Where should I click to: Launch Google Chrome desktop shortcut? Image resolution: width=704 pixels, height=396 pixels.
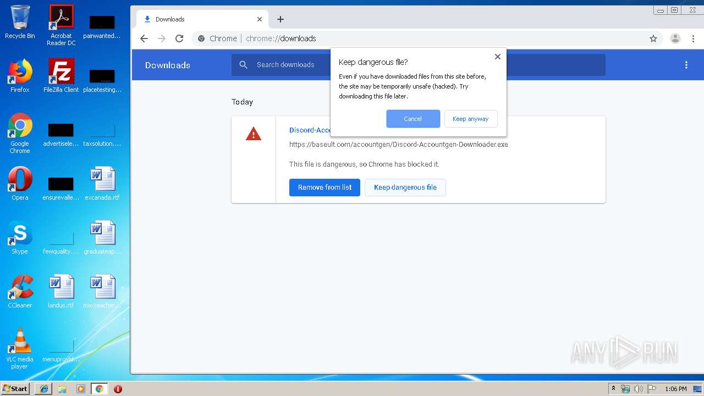(x=20, y=134)
